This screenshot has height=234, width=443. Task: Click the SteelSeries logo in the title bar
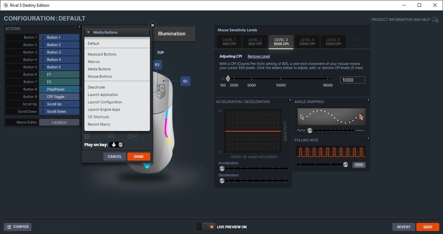coord(6,5)
